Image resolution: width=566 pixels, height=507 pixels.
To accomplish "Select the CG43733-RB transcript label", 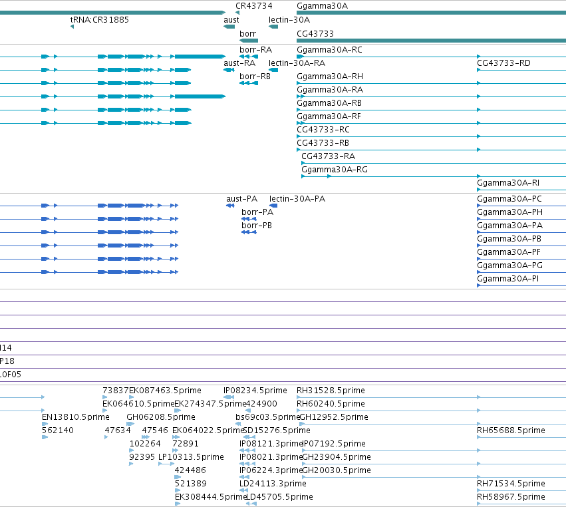I will [x=323, y=143].
